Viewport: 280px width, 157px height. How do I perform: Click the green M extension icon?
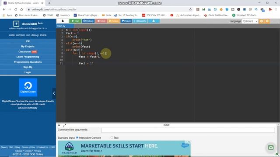[x=203, y=10]
